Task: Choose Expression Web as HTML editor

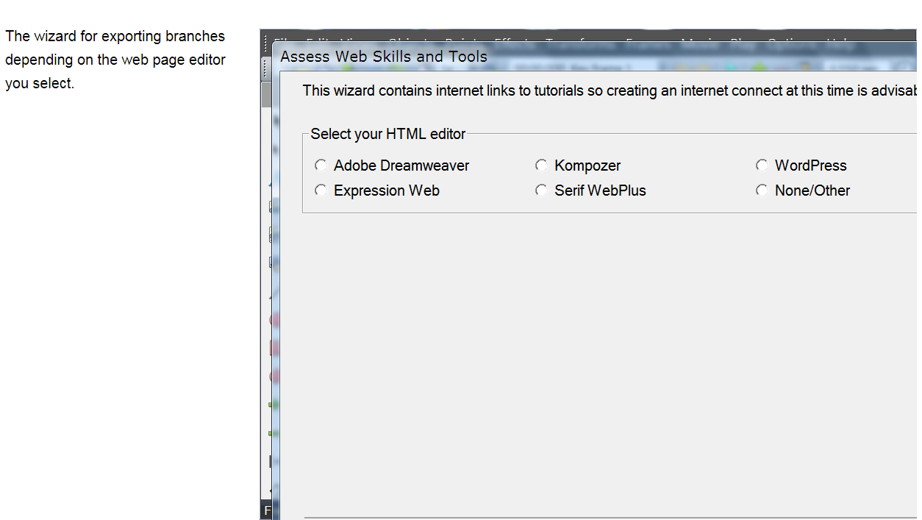Action: [321, 190]
